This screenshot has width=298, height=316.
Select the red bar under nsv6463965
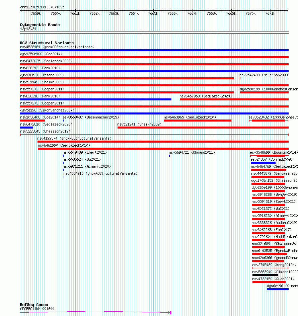coord(198,121)
